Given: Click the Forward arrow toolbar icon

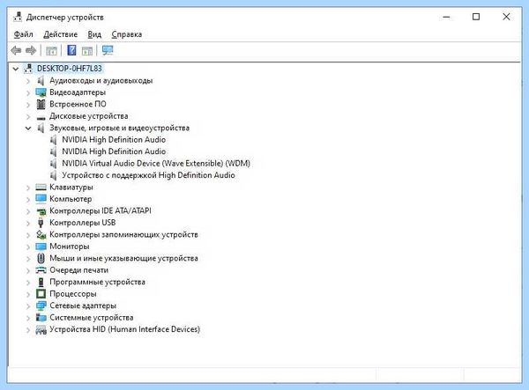Looking at the screenshot, I should point(31,50).
